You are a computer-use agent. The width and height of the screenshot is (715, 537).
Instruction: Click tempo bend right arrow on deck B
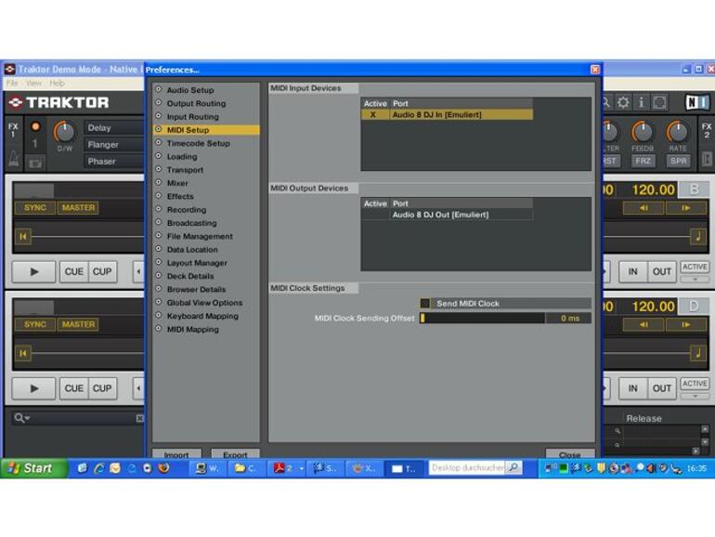coord(685,208)
